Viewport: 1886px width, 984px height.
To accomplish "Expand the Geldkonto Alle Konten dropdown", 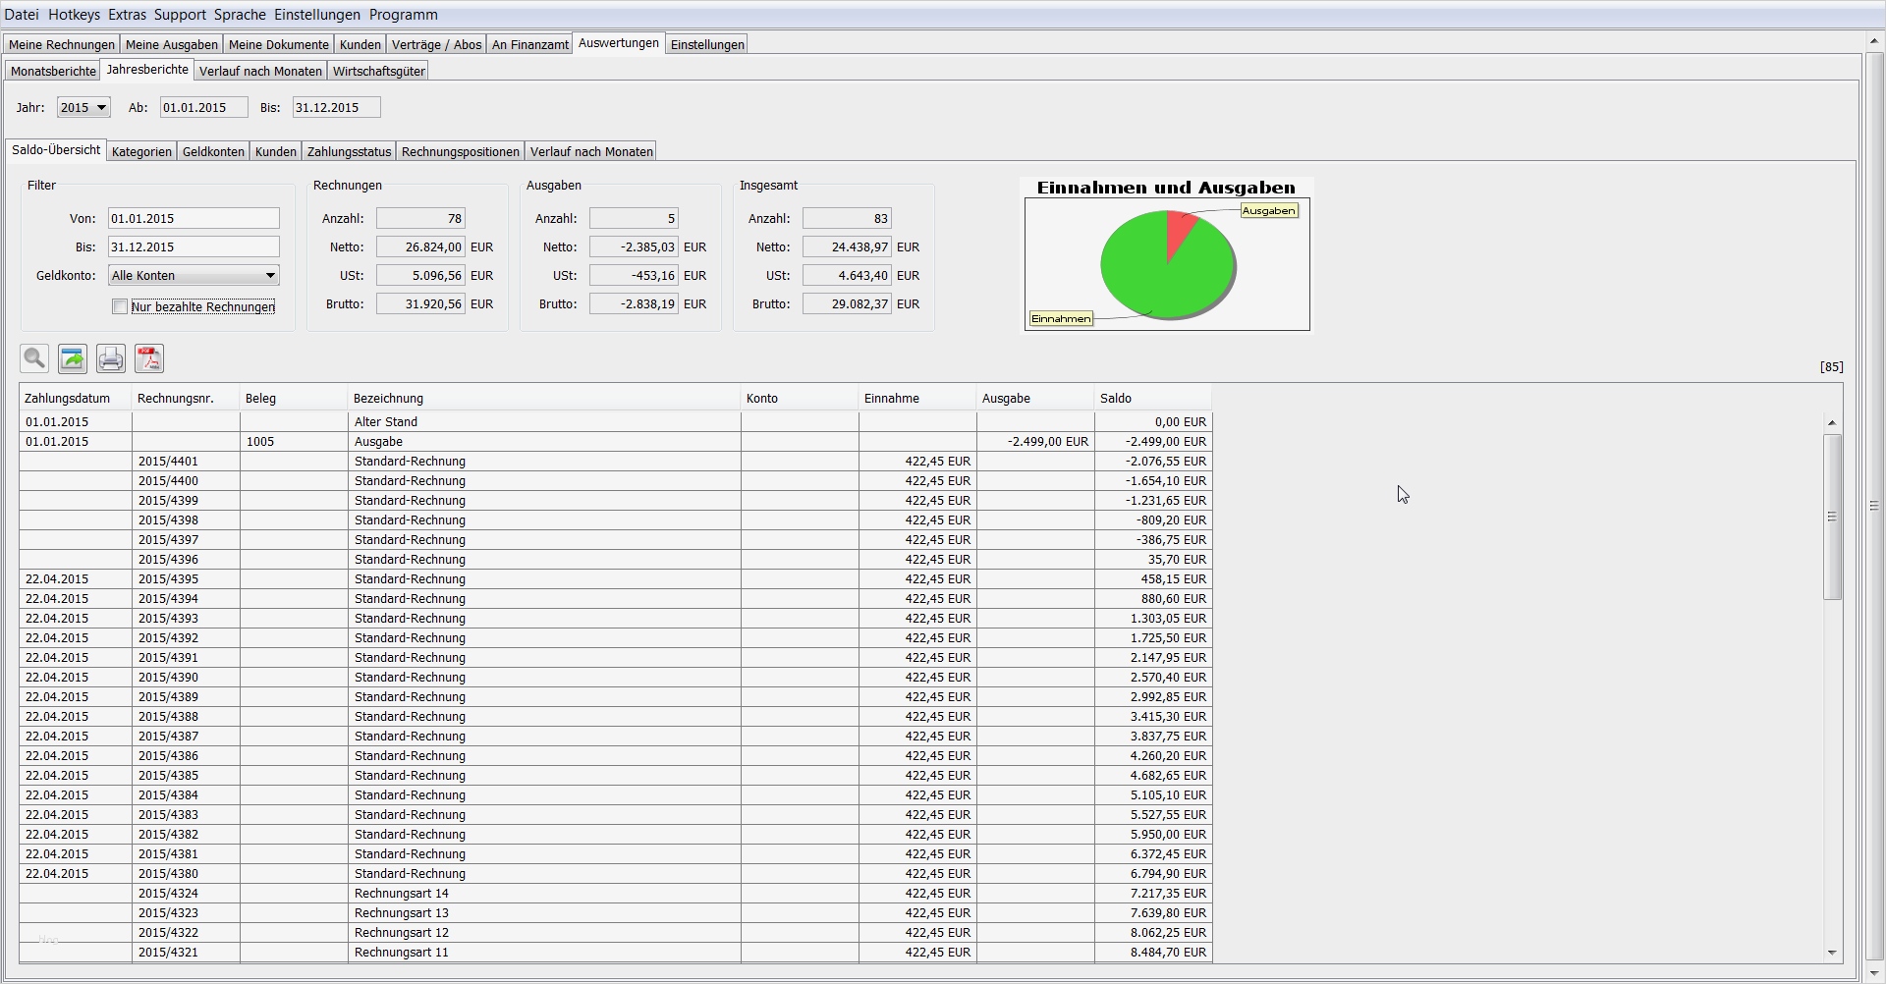I will [x=194, y=276].
